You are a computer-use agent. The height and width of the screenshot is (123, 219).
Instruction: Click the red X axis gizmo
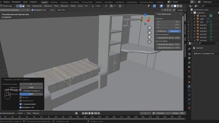pyautogui.click(x=148, y=21)
